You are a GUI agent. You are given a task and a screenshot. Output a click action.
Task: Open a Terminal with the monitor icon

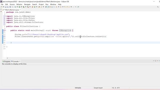pos(10,7)
